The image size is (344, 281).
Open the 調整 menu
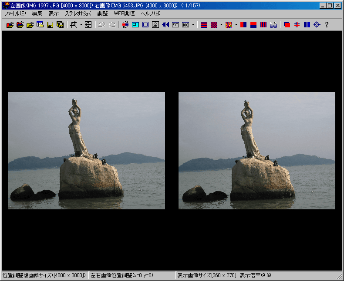tap(102, 13)
